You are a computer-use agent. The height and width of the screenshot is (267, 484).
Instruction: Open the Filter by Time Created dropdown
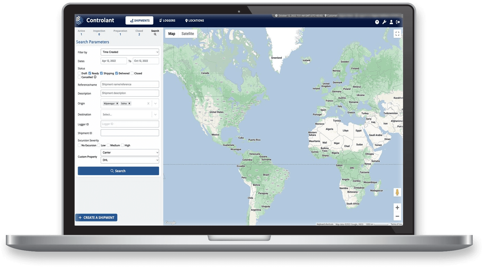click(x=130, y=52)
